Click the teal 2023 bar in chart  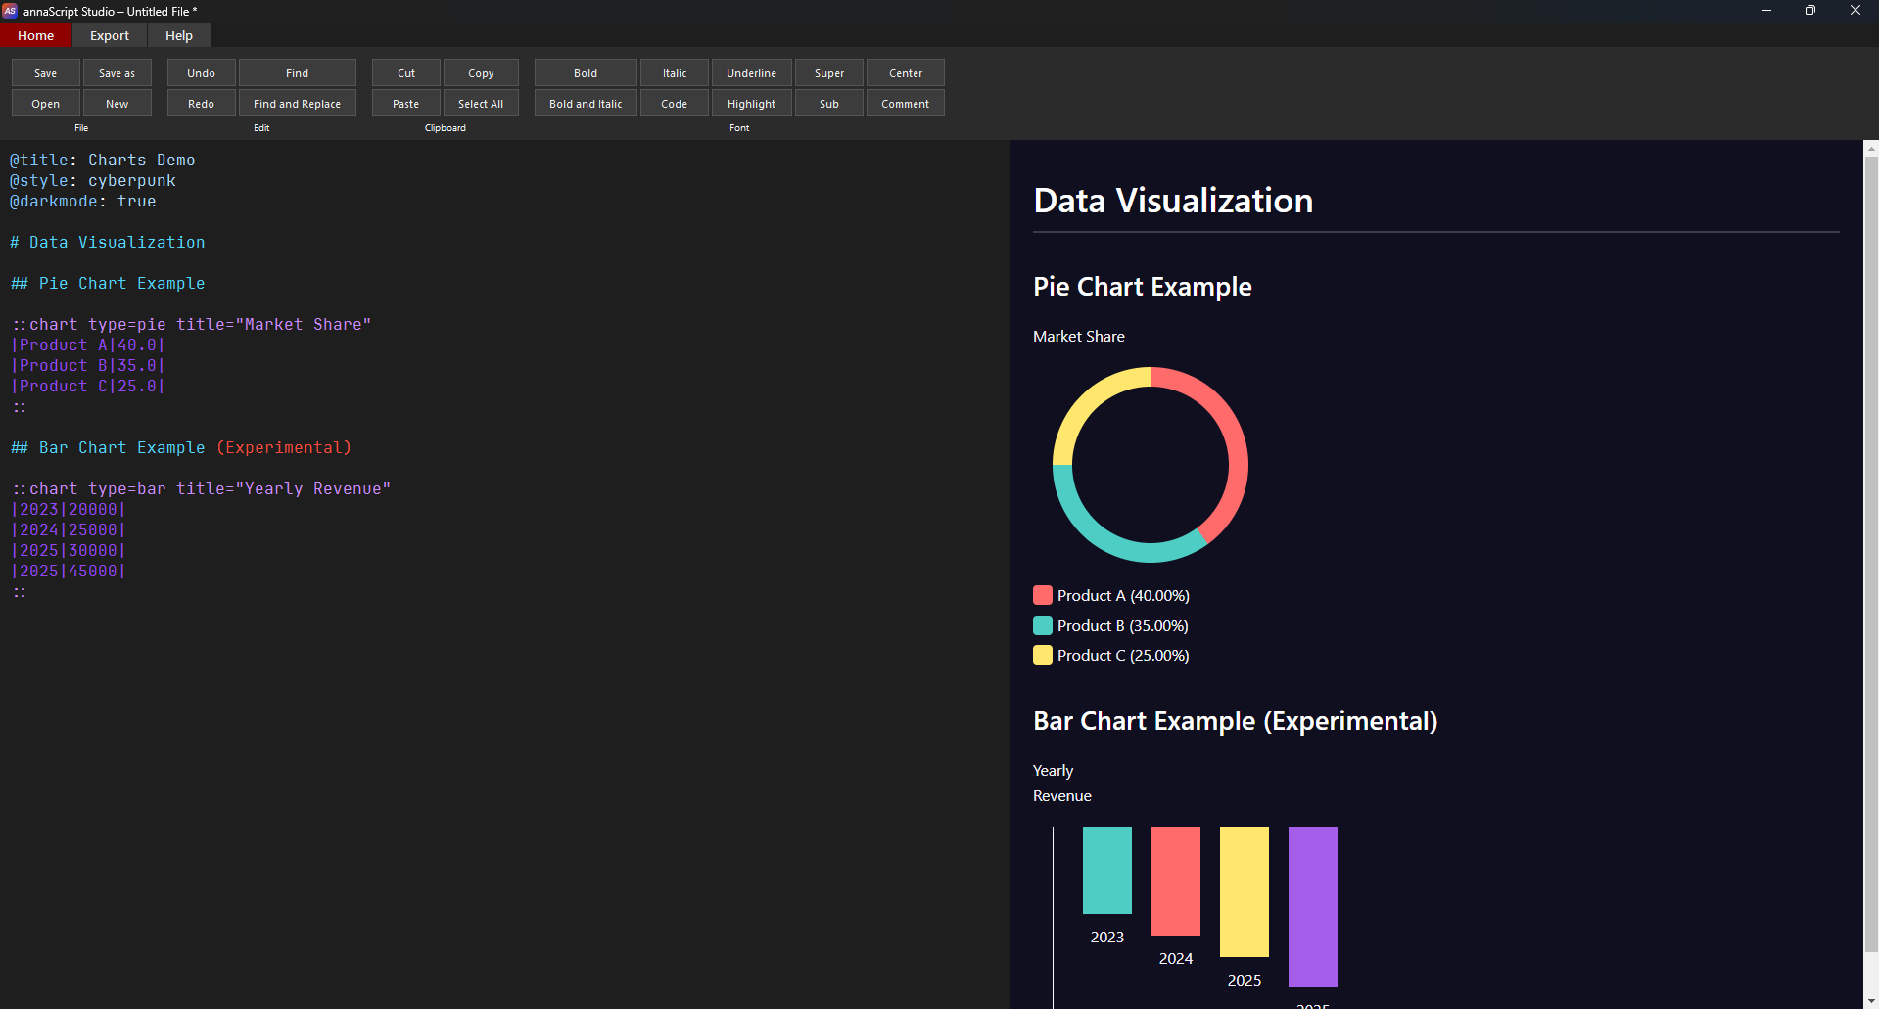pos(1107,870)
